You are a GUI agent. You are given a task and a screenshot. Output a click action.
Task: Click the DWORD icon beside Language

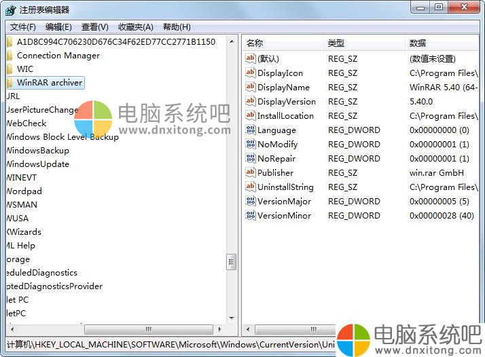coord(250,130)
